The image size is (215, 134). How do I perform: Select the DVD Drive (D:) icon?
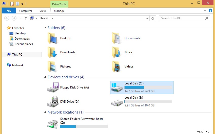tap(53, 102)
